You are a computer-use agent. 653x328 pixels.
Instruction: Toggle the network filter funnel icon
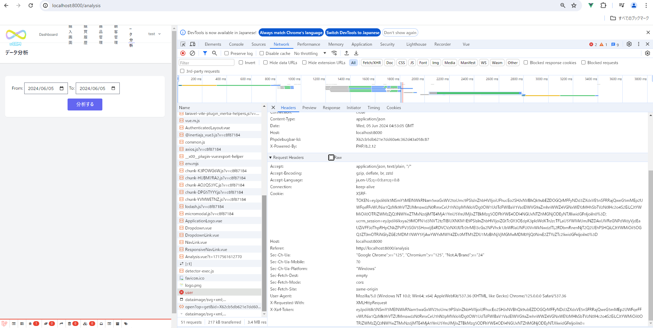205,53
